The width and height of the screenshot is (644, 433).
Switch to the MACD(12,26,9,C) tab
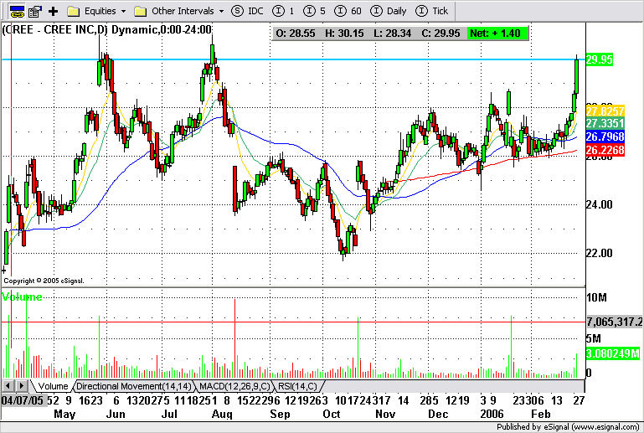coord(234,386)
